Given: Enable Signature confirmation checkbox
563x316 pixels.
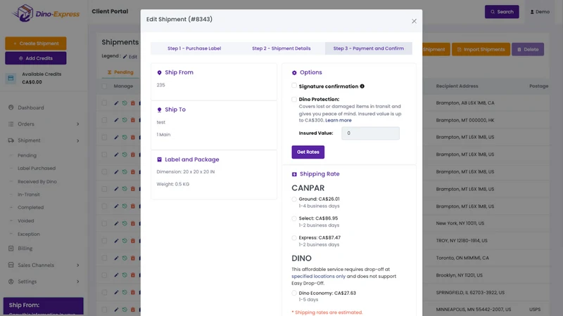Looking at the screenshot, I should click(294, 86).
